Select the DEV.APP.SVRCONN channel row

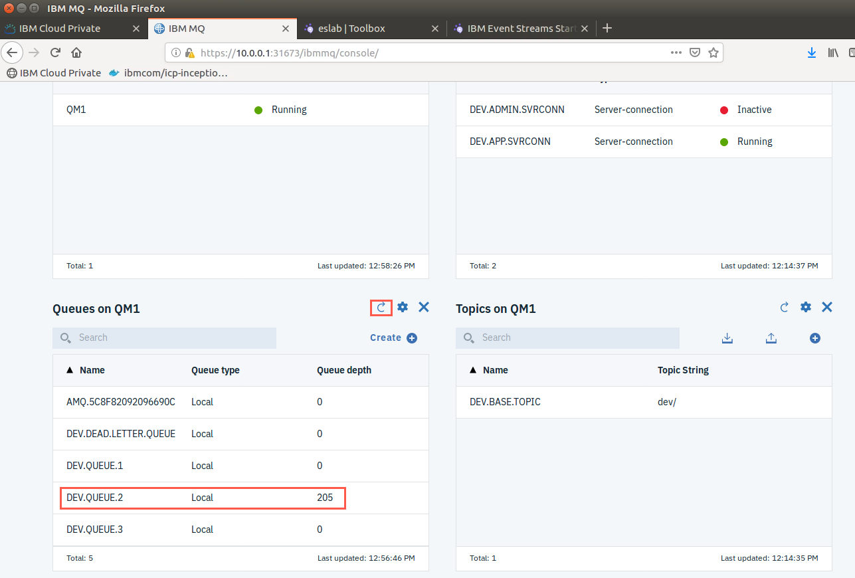coord(644,142)
